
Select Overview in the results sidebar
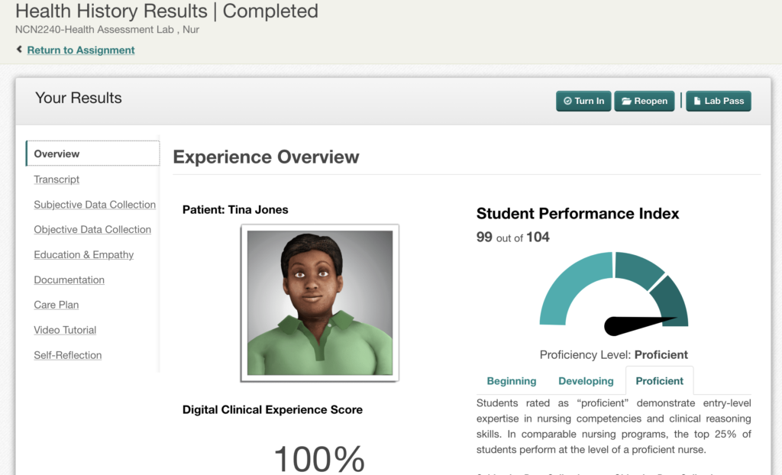(57, 153)
